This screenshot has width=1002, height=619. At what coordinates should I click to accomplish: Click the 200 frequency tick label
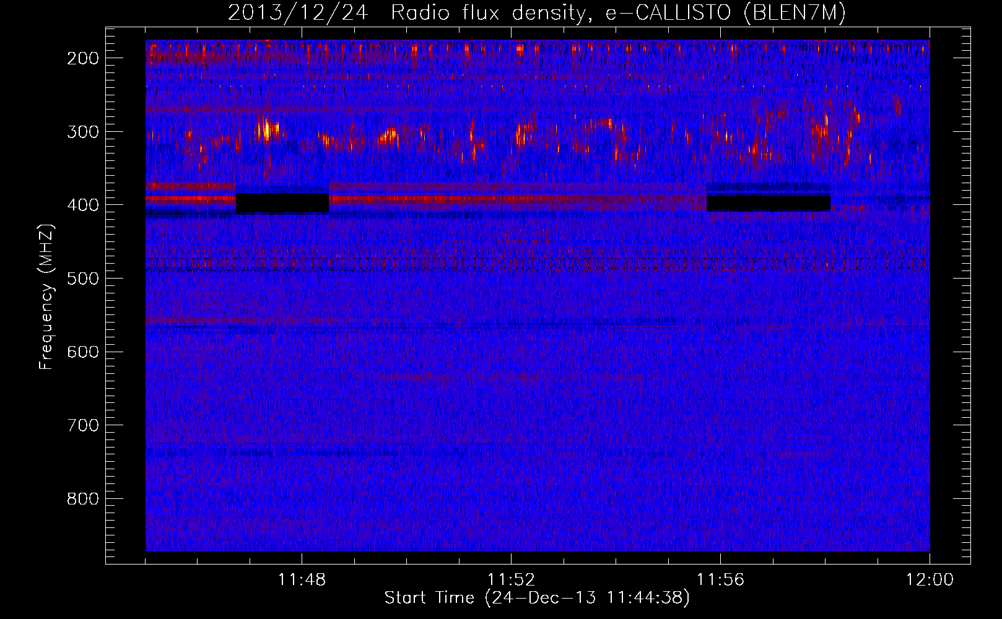tap(83, 58)
